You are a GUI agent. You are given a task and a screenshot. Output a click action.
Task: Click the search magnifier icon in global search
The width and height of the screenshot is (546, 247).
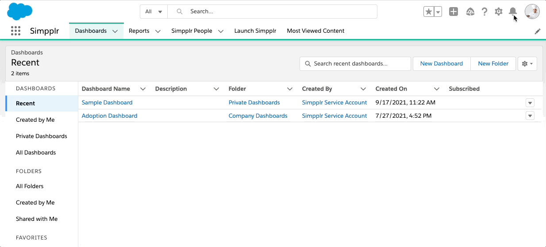(180, 12)
